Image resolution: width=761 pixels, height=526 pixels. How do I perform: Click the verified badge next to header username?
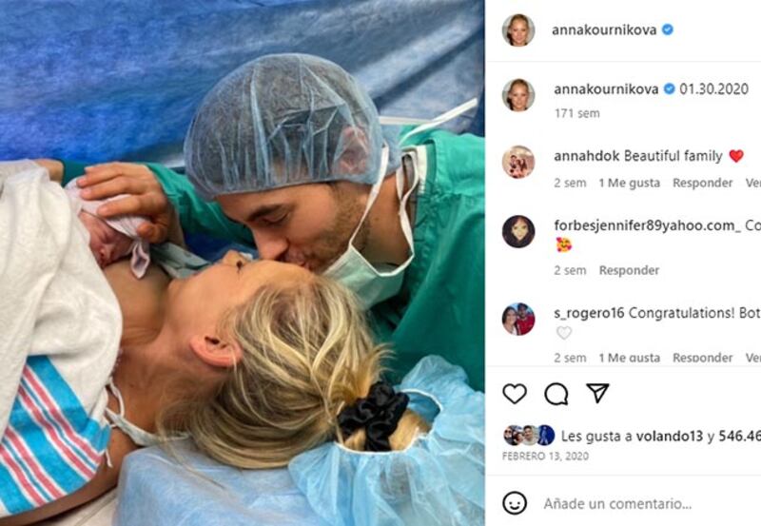click(x=668, y=29)
